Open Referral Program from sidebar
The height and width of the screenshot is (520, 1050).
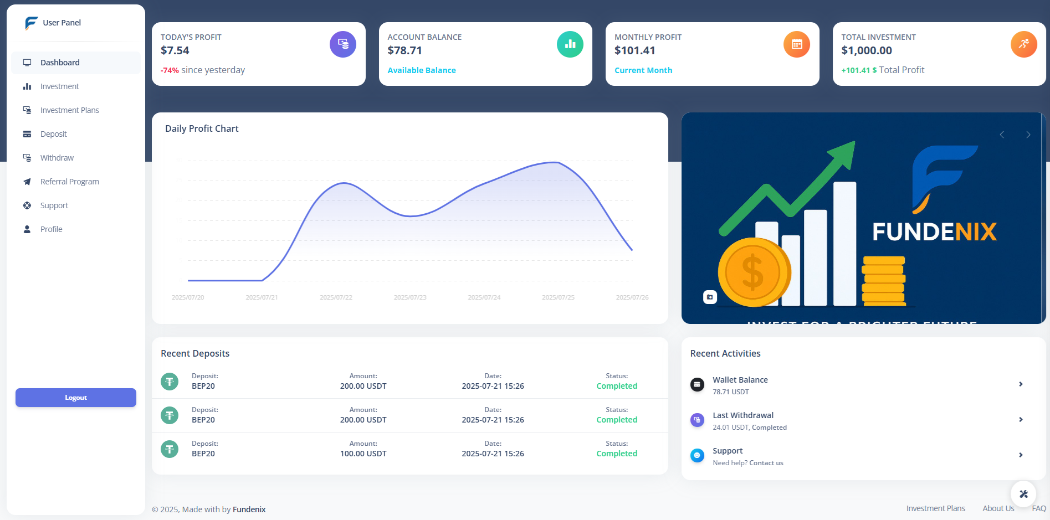tap(76, 182)
